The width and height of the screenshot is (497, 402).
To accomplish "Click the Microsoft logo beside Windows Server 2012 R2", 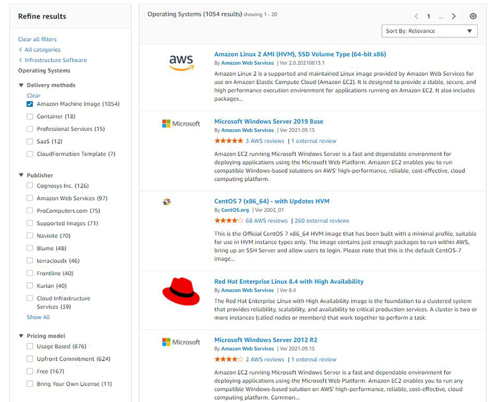I will pos(181,342).
